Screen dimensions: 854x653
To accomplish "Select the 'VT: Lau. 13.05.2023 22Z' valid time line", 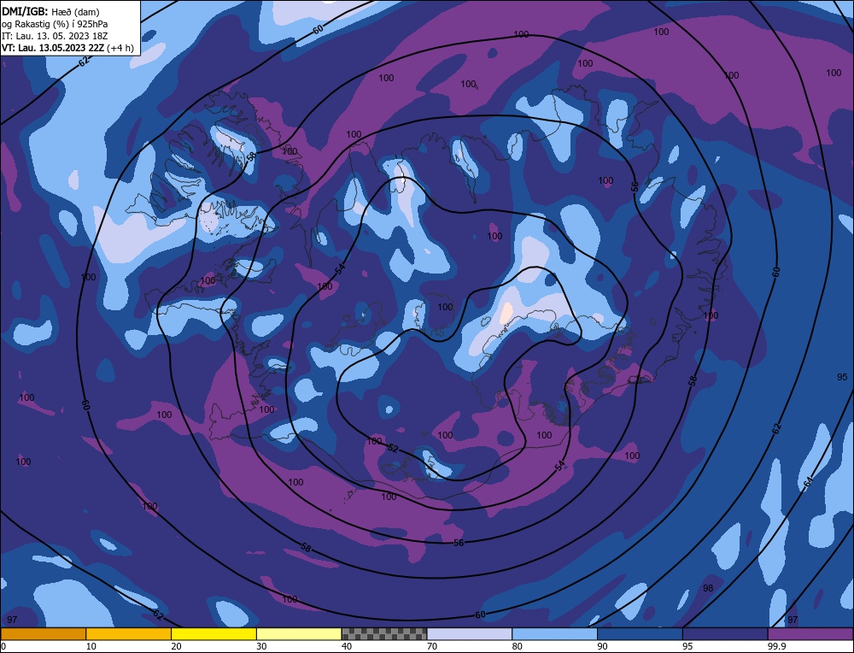I will [67, 48].
